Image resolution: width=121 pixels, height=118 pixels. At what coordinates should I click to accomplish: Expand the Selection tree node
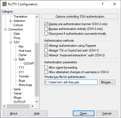[x=10, y=21]
